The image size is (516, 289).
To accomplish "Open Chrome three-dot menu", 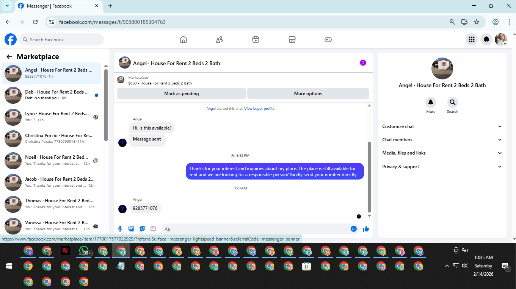I will pyautogui.click(x=509, y=22).
